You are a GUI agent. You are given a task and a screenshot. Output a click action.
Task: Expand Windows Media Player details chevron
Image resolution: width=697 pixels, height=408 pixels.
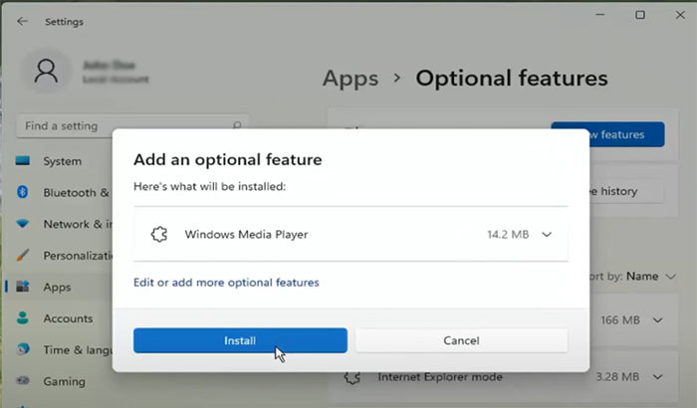pyautogui.click(x=546, y=235)
